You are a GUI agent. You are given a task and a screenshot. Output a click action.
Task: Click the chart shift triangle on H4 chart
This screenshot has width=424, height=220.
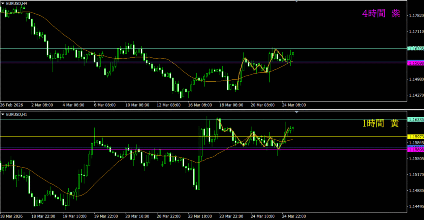pos(296,2)
